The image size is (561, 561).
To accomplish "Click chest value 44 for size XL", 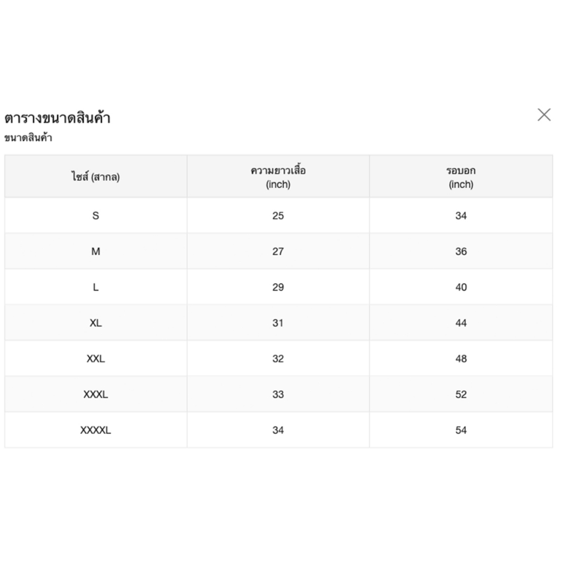I will pyautogui.click(x=461, y=323).
